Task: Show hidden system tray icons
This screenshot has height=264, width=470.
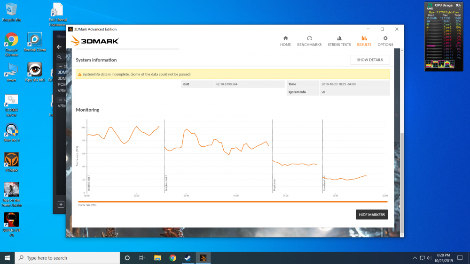Action: [415, 258]
